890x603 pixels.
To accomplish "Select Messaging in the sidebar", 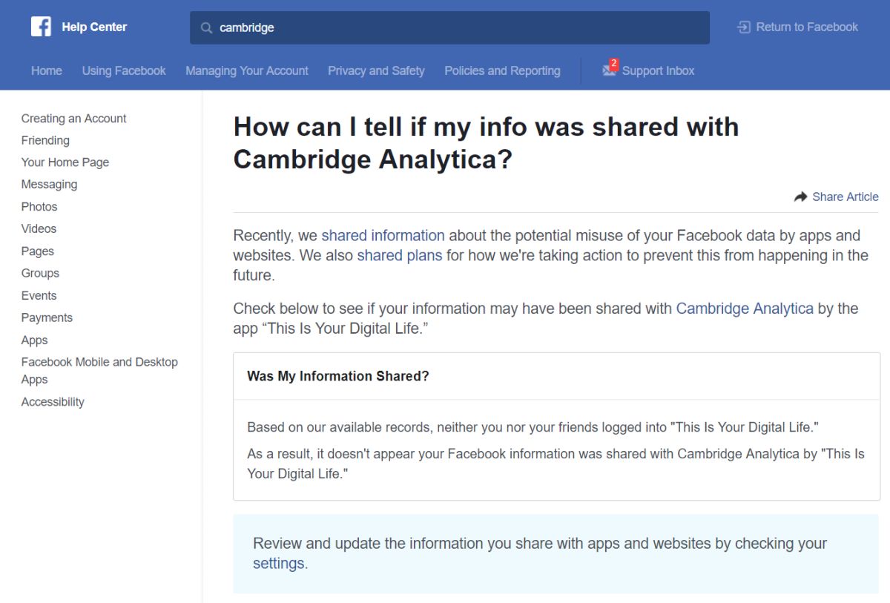I will pyautogui.click(x=49, y=184).
